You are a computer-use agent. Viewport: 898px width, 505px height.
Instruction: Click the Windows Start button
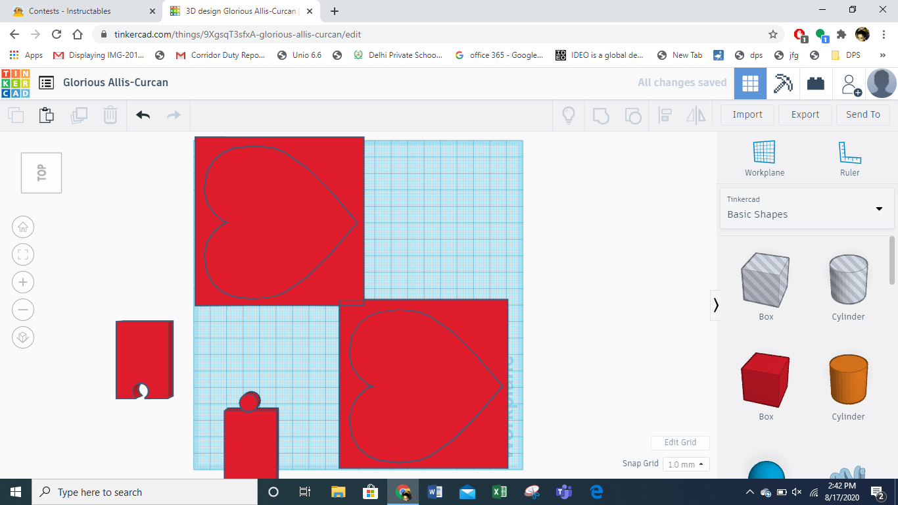15,492
